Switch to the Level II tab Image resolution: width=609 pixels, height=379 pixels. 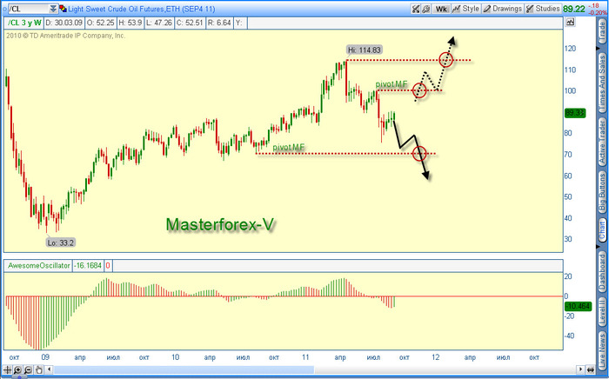click(601, 316)
